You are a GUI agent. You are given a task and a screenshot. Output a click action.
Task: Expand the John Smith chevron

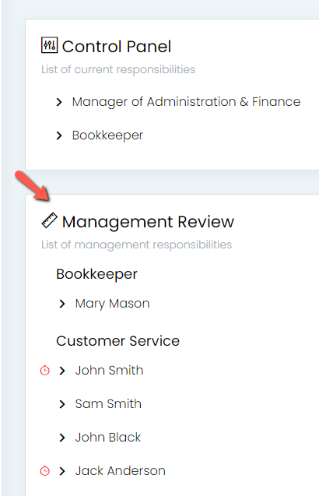62,371
